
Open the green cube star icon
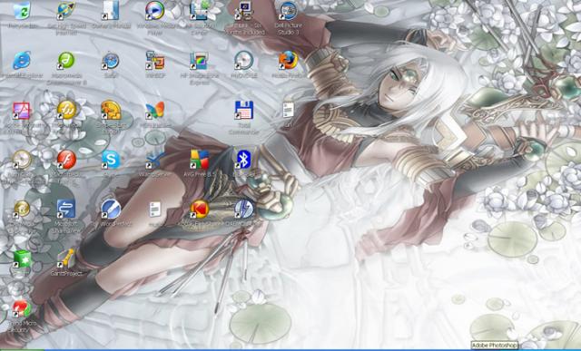[22, 258]
